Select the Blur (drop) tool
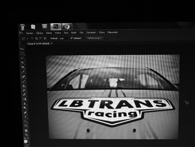Viewport: 195px width, 147px height. [25, 103]
